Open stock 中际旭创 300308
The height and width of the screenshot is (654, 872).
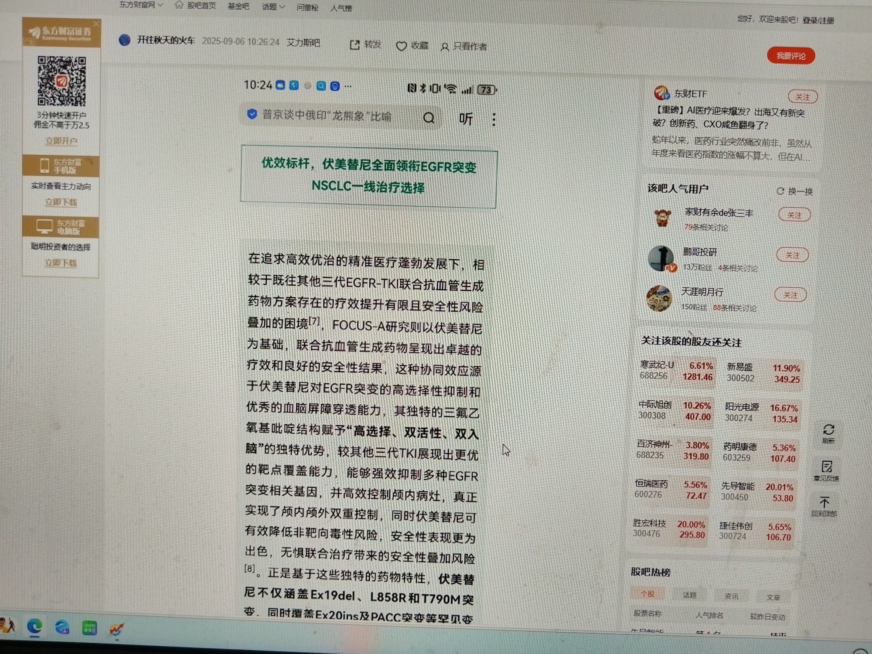tap(675, 410)
